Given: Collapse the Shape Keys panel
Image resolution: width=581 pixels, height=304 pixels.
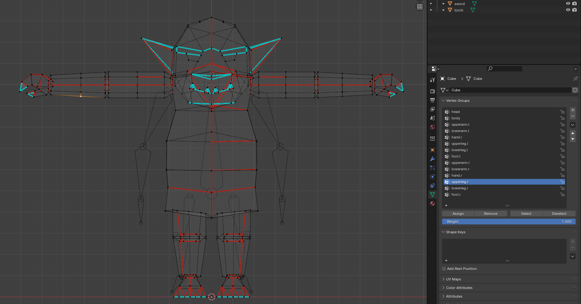Looking at the screenshot, I should click(x=443, y=232).
